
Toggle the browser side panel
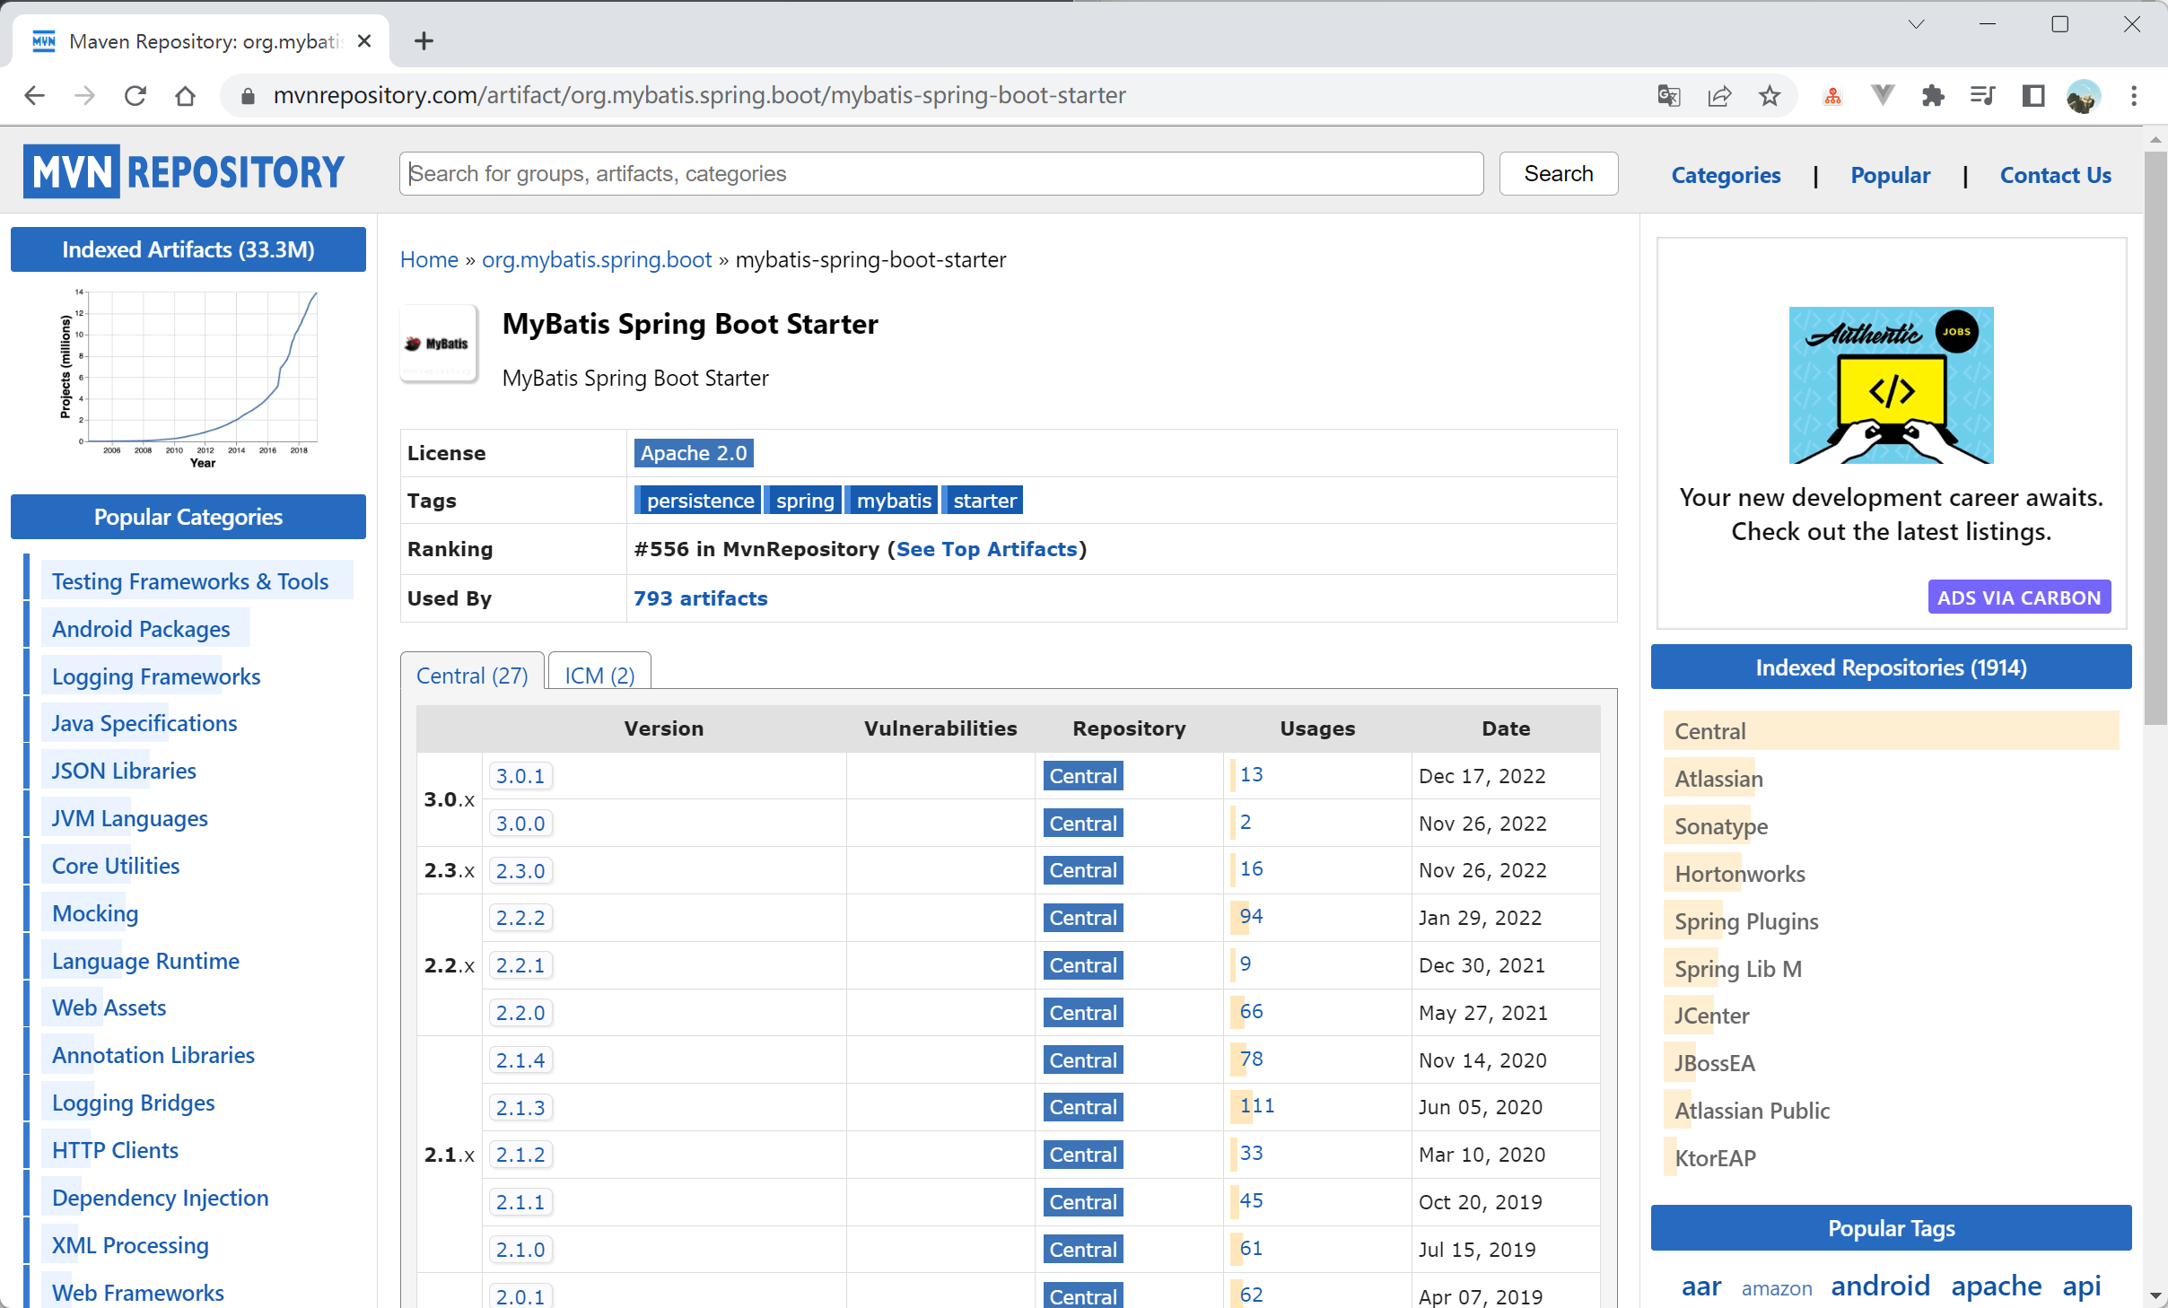(x=2032, y=95)
